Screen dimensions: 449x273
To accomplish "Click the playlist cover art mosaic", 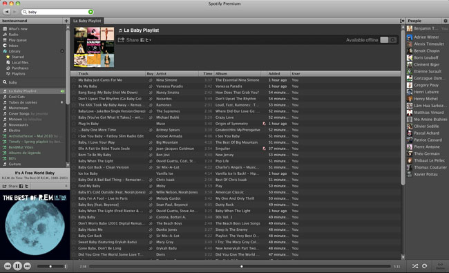I will pos(94,47).
